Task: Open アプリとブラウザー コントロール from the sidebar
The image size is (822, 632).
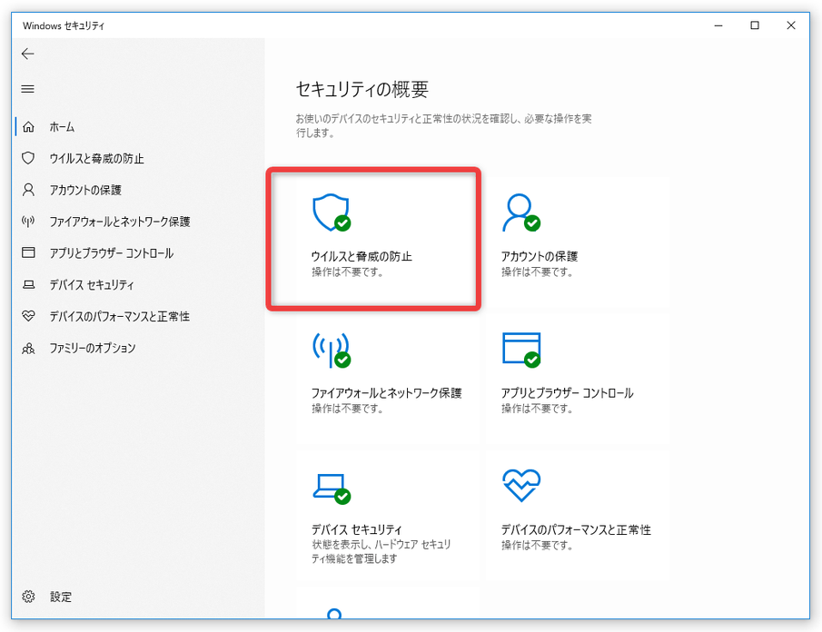Action: (111, 253)
